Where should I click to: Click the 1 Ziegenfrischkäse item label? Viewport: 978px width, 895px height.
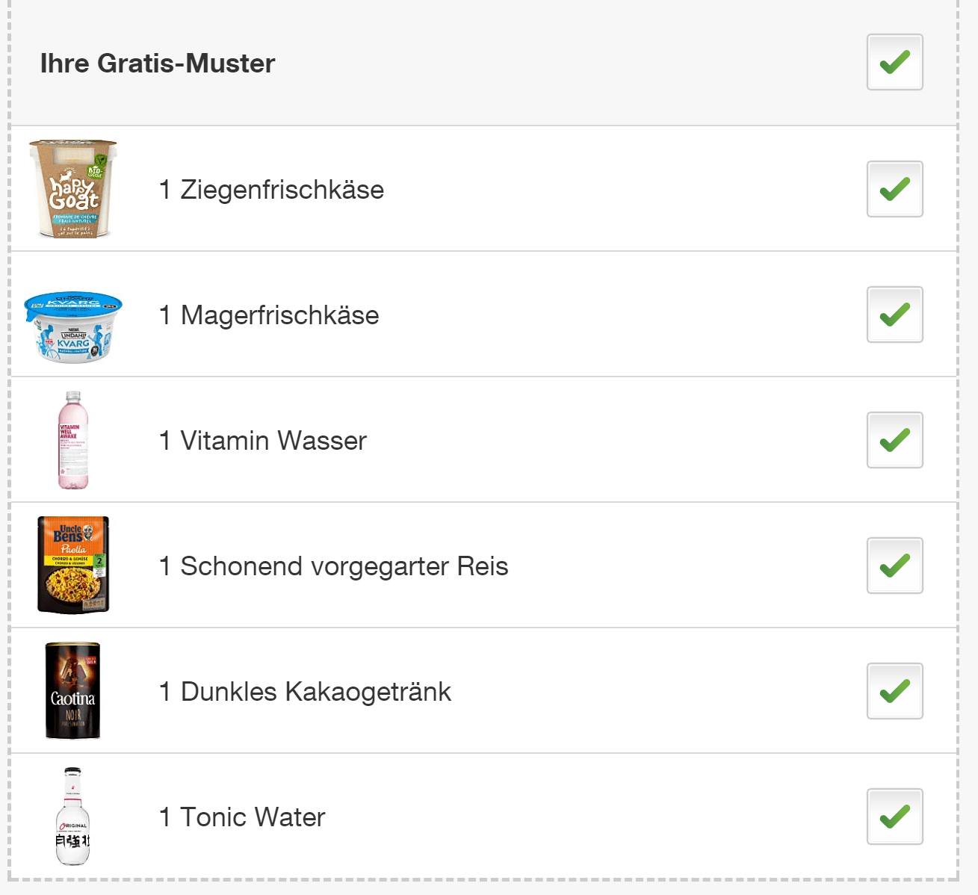(x=271, y=190)
